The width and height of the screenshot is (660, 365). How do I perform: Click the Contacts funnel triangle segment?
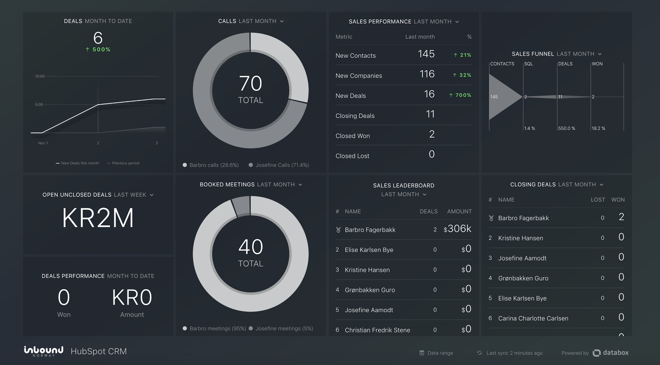pos(503,97)
